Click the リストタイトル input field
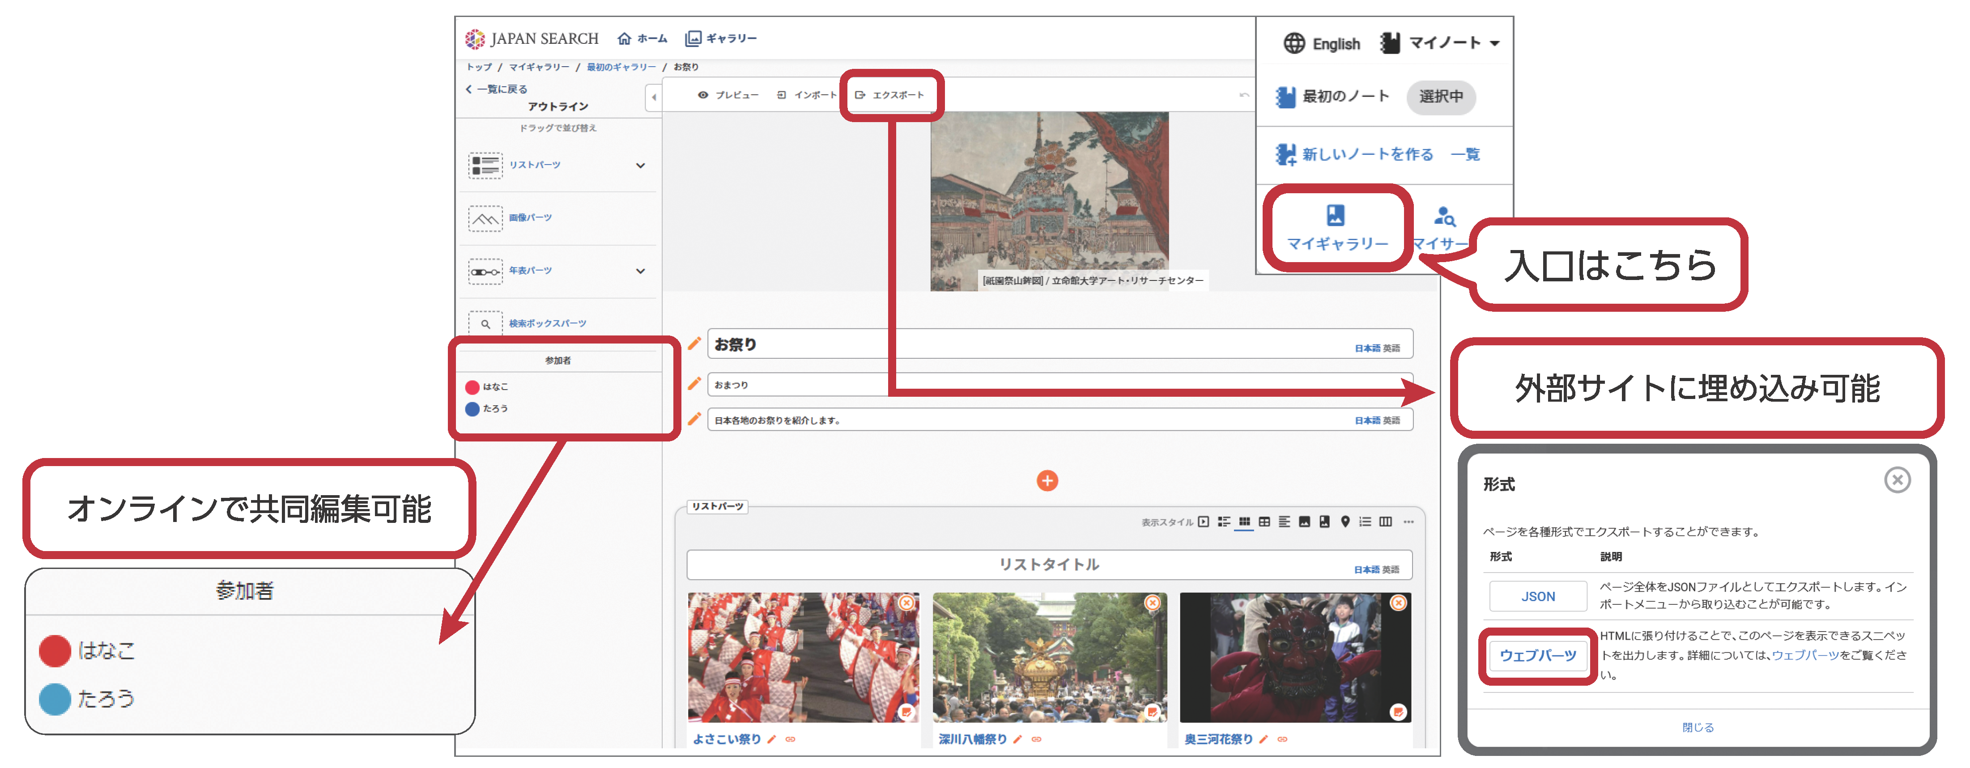The height and width of the screenshot is (768, 1970). tap(1049, 565)
